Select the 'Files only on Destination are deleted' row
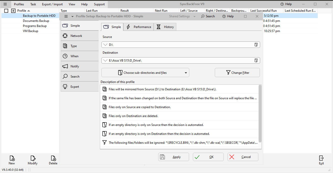 (x=179, y=116)
